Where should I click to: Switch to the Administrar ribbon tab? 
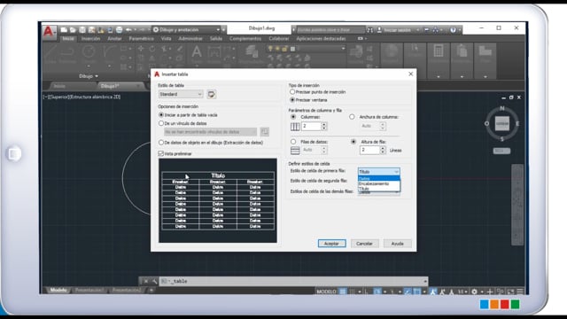[x=190, y=39]
